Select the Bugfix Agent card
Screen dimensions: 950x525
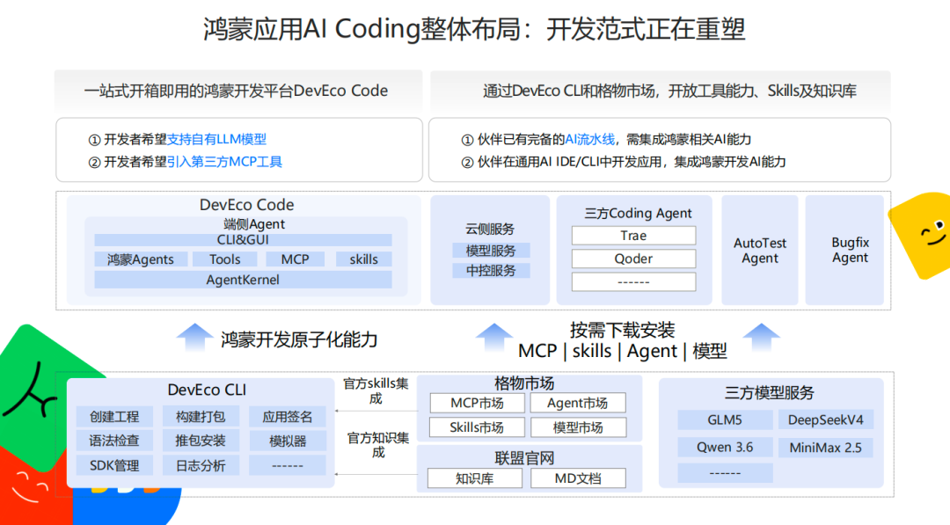844,250
